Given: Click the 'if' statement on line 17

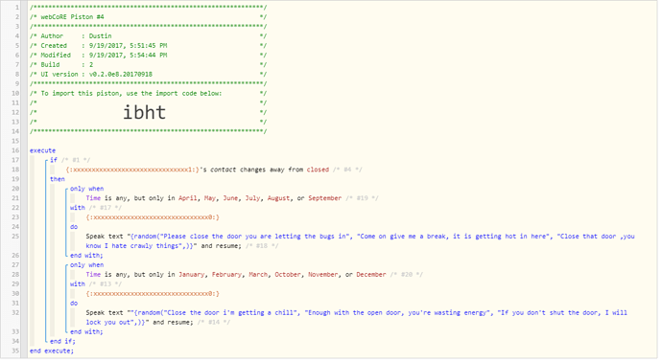Looking at the screenshot, I should click(x=54, y=160).
